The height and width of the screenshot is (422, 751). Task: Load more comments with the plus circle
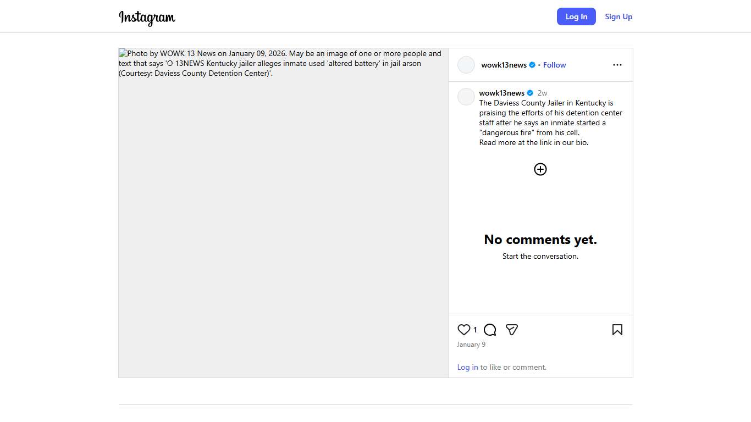540,169
